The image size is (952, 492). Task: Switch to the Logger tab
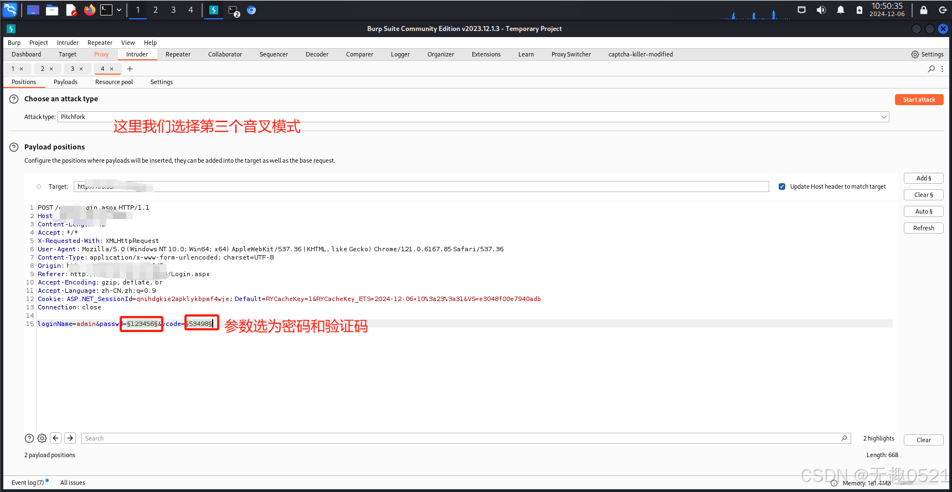(400, 54)
